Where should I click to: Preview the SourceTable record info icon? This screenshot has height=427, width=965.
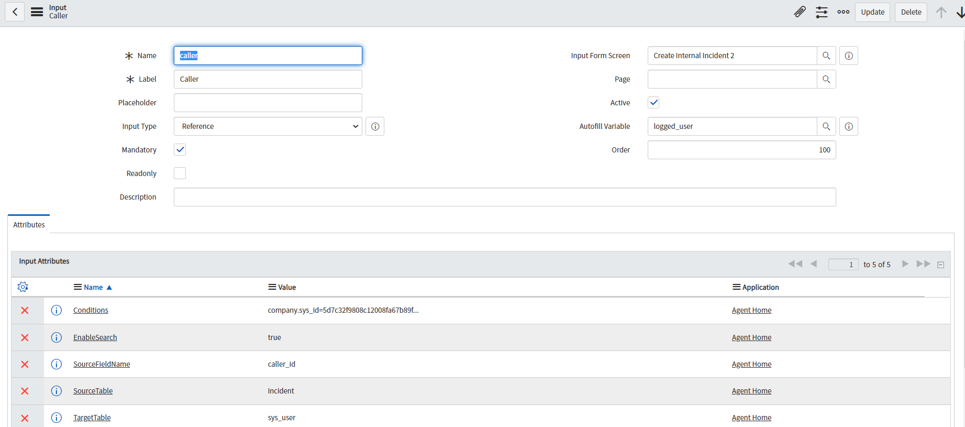pyautogui.click(x=57, y=391)
